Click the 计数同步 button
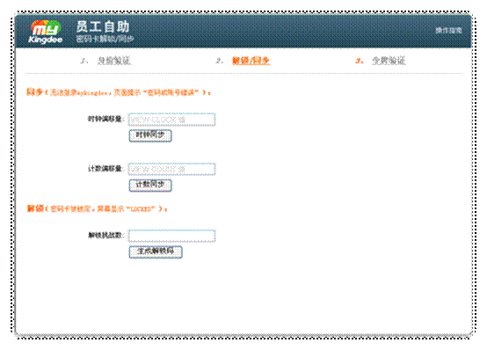 point(150,186)
